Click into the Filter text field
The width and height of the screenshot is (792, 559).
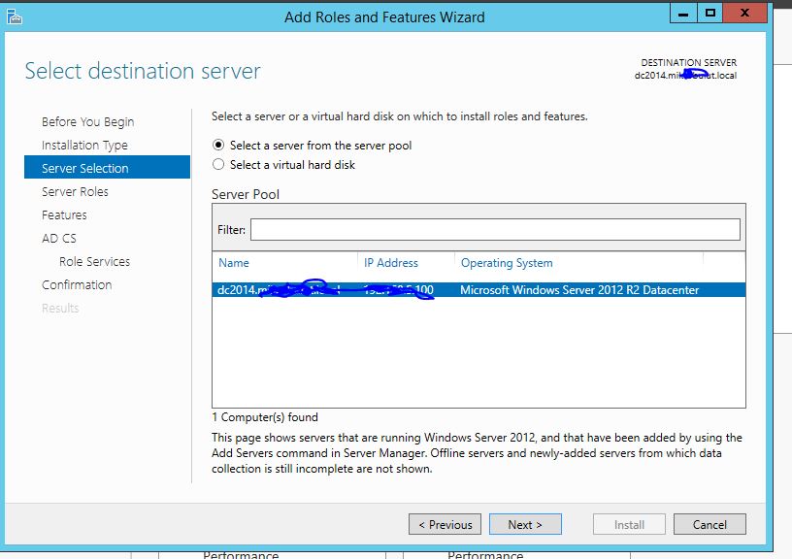point(495,230)
